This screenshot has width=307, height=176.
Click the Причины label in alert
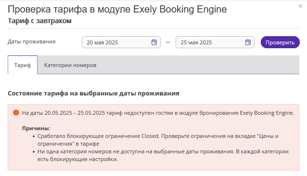click(36, 128)
